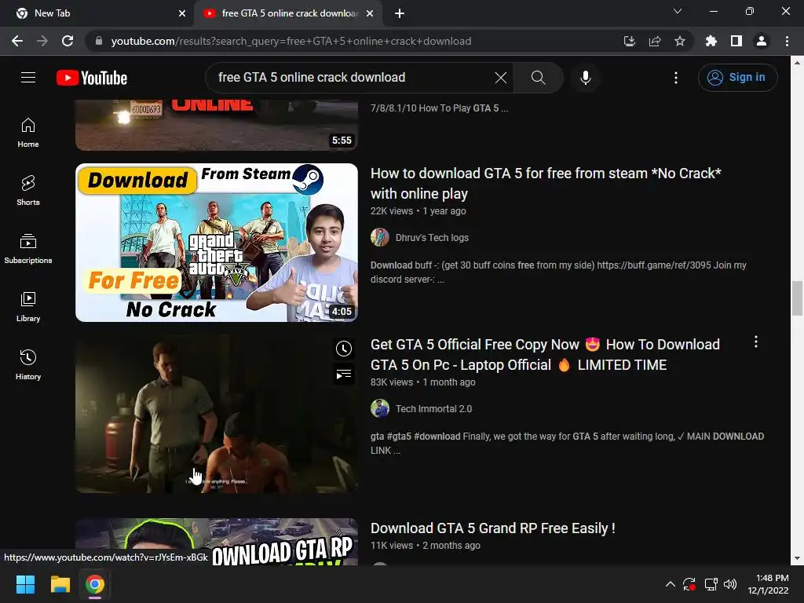The width and height of the screenshot is (804, 603).
Task: Start voice search with microphone
Action: 585,78
